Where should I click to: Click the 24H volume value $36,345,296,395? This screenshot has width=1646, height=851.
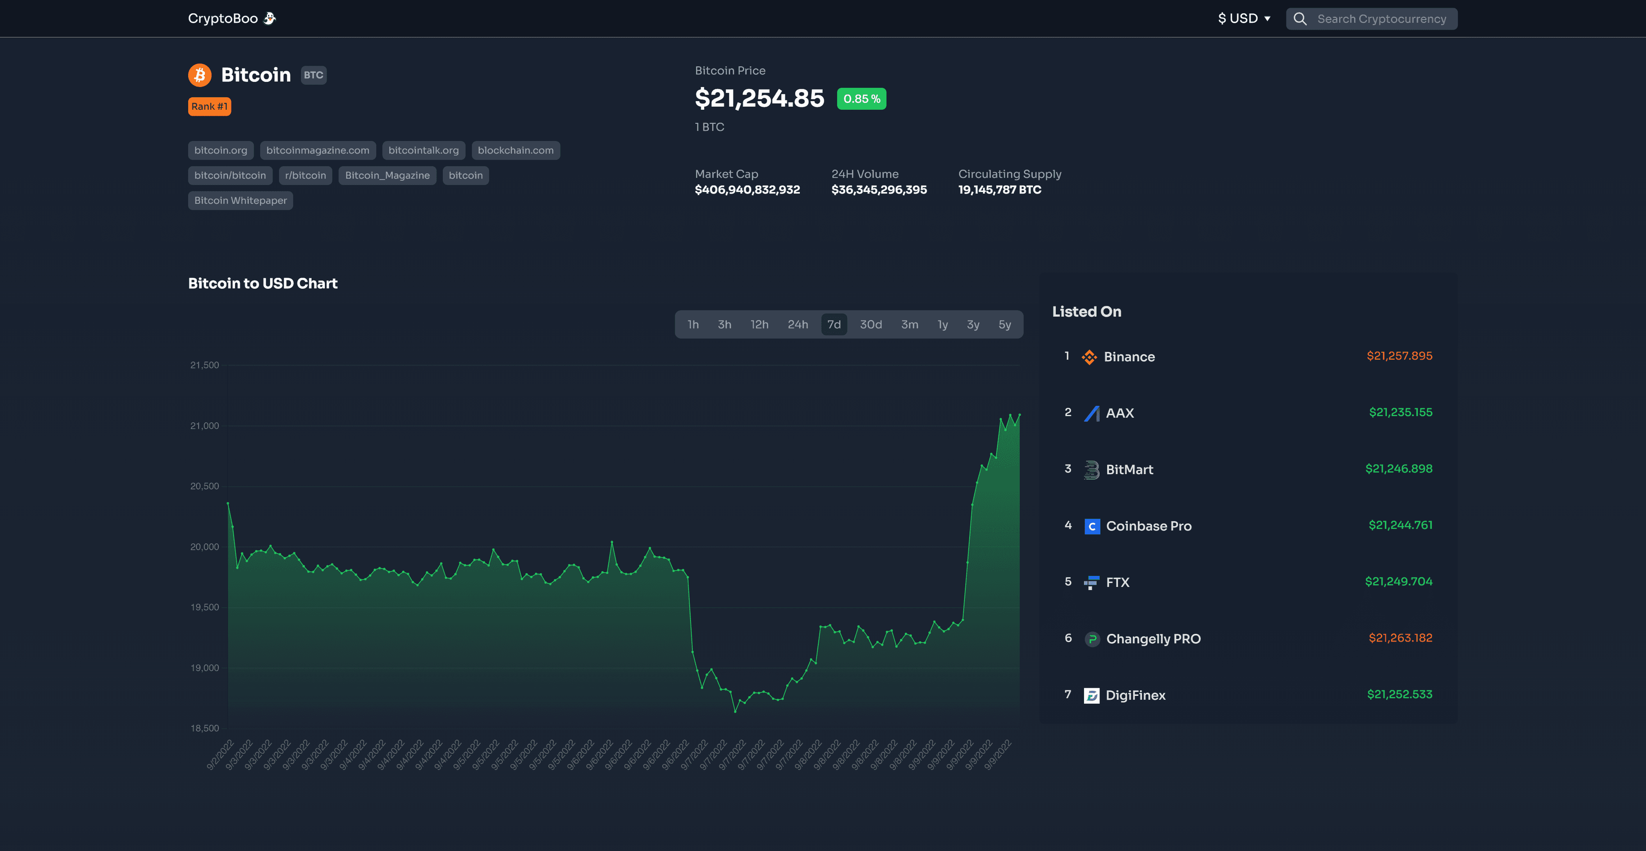879,190
